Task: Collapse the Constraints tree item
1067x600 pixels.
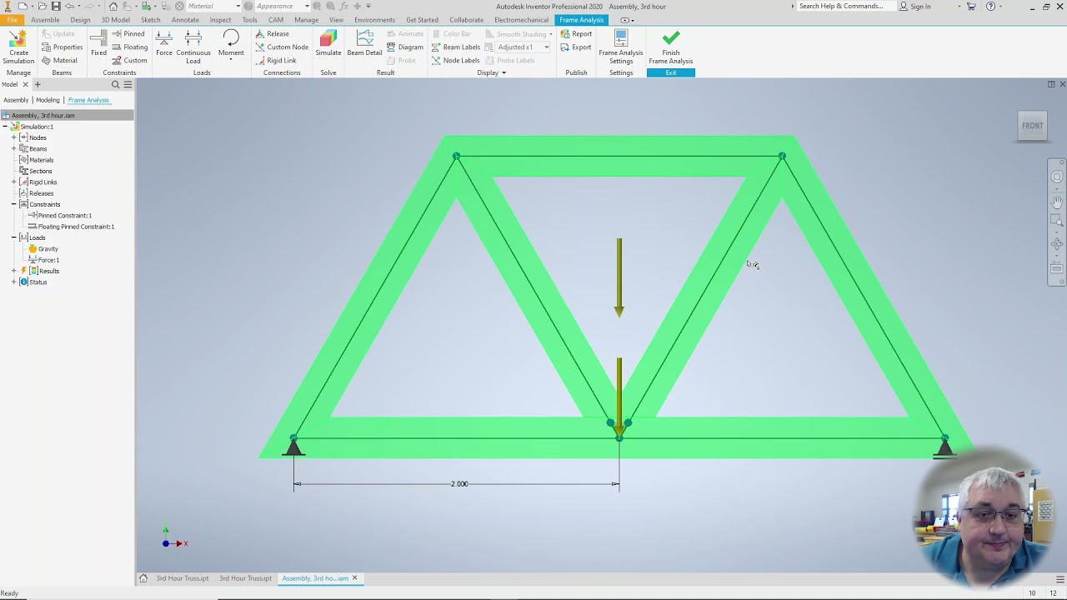Action: pyautogui.click(x=14, y=204)
